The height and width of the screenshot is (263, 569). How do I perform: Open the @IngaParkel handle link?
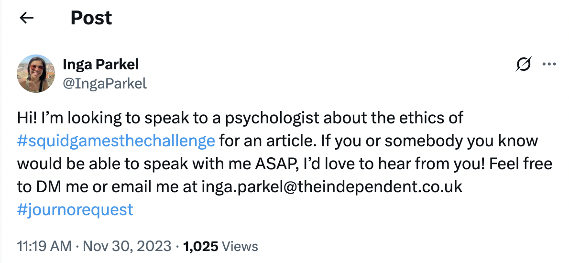point(105,84)
